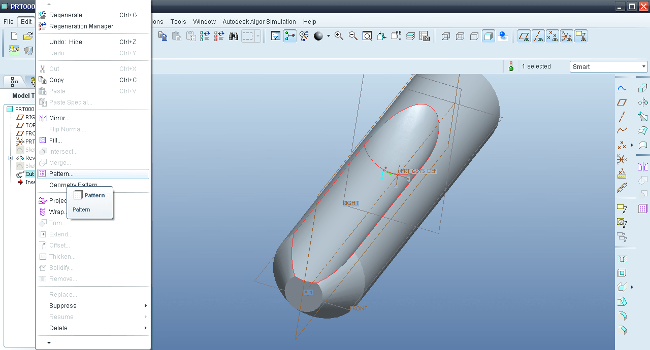Click the right toolbar Pattern icon
The height and width of the screenshot is (350, 650).
point(643,208)
